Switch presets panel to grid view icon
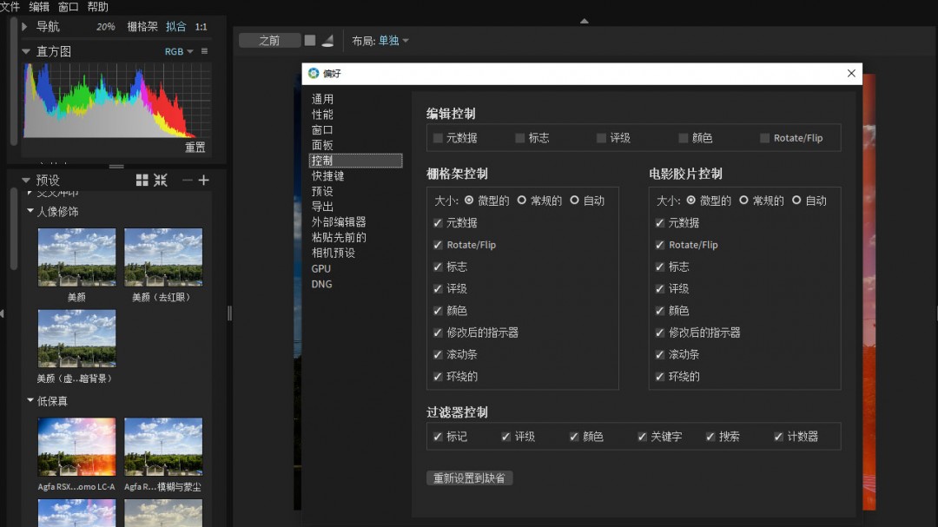Image resolution: width=938 pixels, height=527 pixels. tap(142, 180)
